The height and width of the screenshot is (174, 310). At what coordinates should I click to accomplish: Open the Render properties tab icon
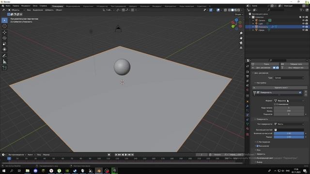coord(248,72)
